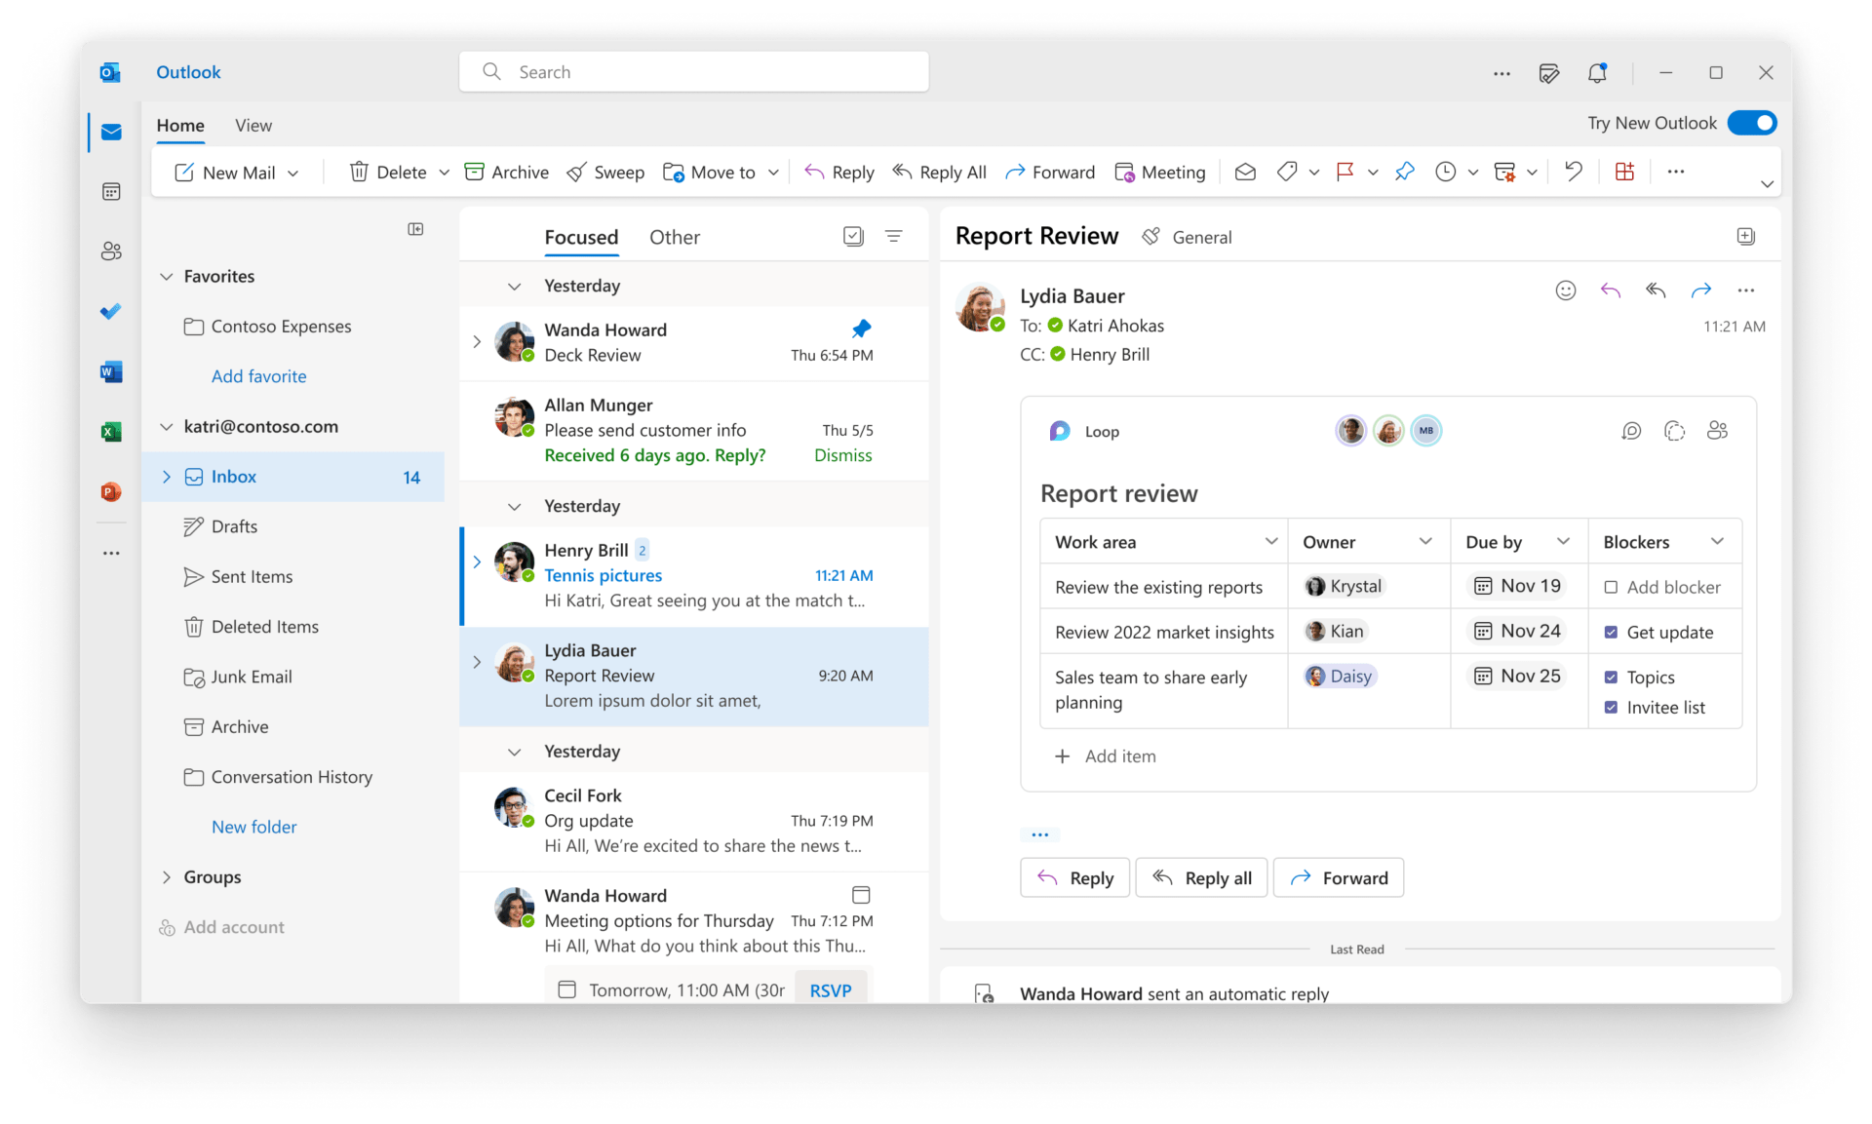This screenshot has height=1124, width=1872.
Task: Turn off the Try New Outlook toggle
Action: click(x=1752, y=123)
